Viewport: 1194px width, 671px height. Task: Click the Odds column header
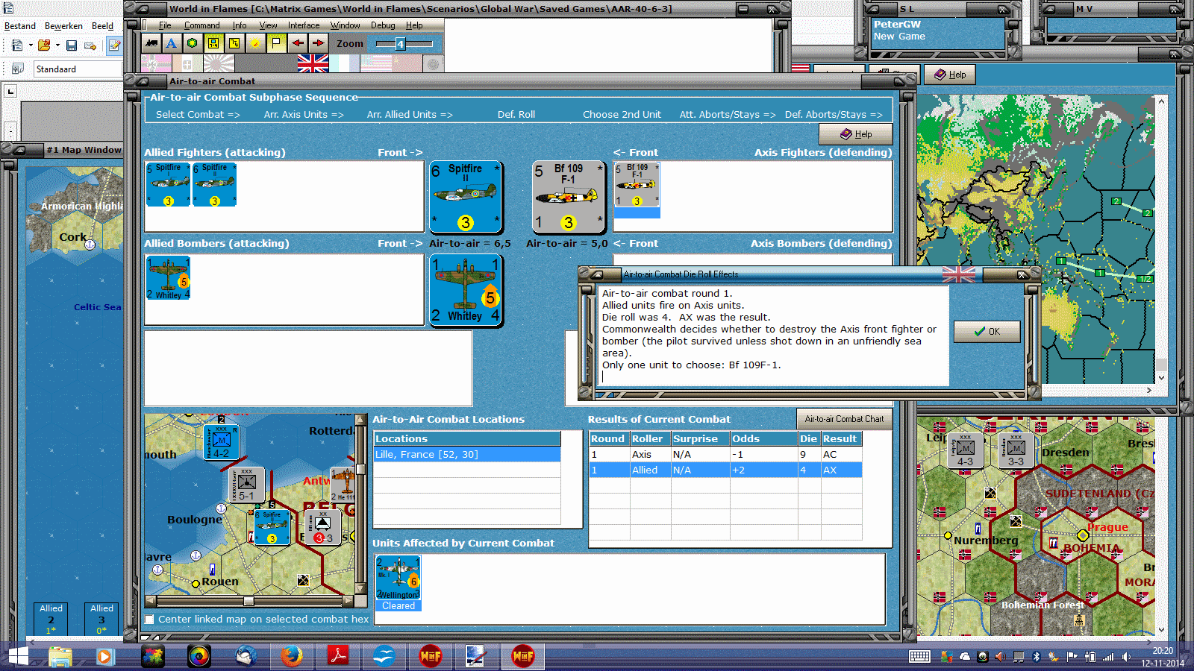(763, 439)
